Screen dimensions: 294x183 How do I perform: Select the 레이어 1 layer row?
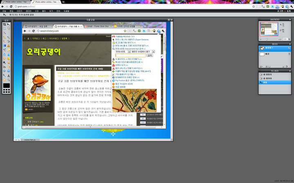[275, 48]
